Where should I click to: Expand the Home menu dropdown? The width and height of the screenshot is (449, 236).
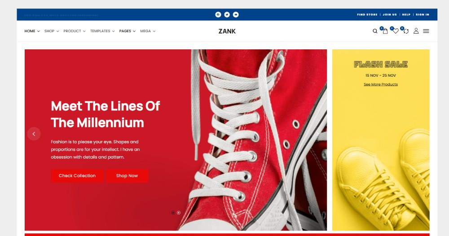[32, 31]
